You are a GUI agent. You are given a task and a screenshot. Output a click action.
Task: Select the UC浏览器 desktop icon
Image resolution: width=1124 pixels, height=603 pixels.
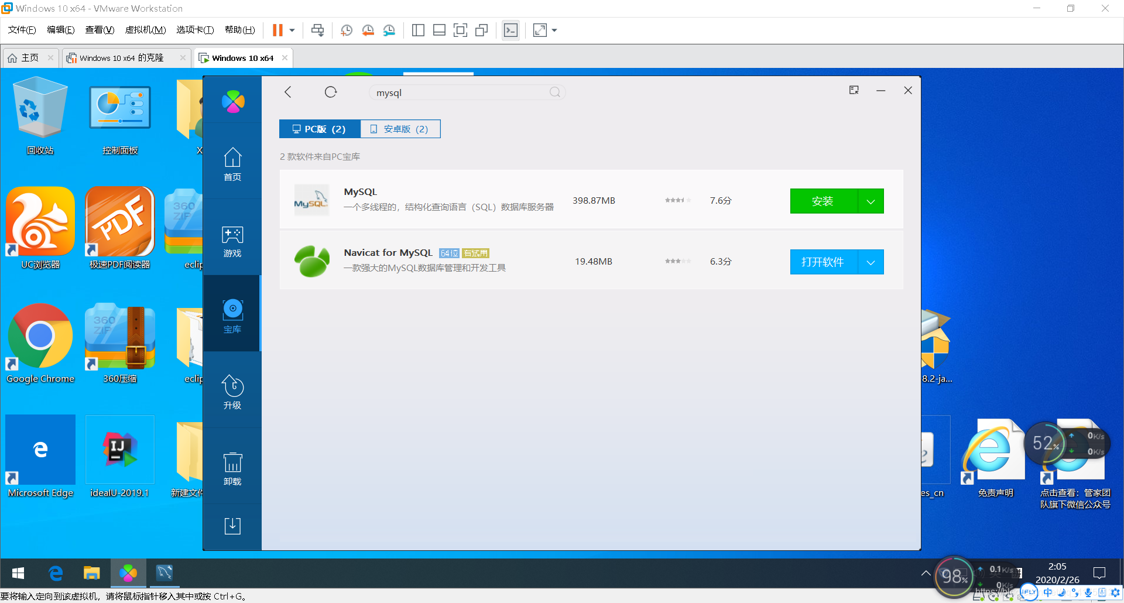coord(40,228)
